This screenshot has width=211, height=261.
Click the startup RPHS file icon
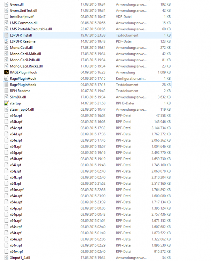point(6,103)
